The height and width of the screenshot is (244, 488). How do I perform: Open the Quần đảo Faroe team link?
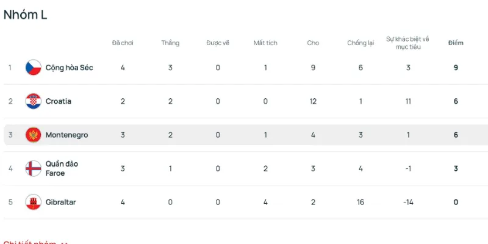(x=62, y=168)
